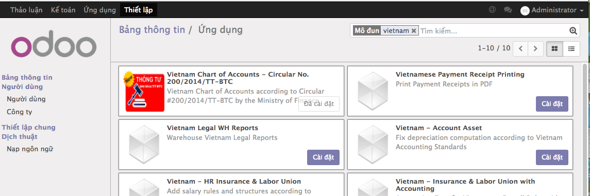The image size is (590, 196).
Task: Install Vietnam Legal WH Reports module
Action: pos(323,157)
